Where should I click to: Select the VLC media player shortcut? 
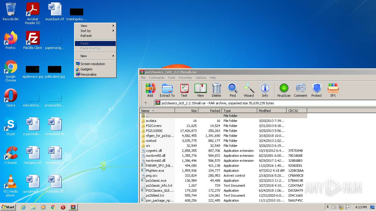tap(11, 186)
